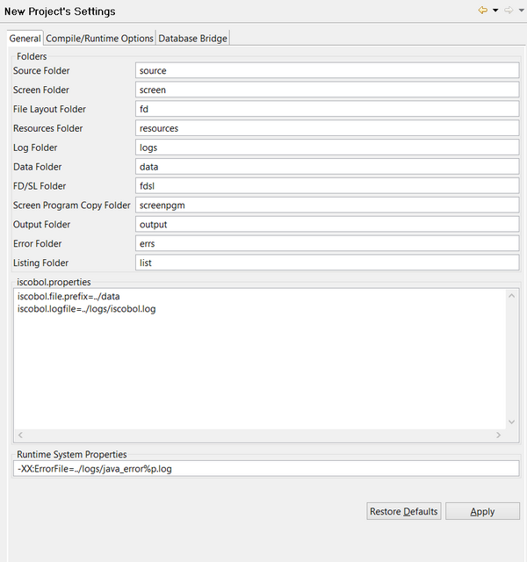
Task: Click the horizontal scrollbar track in iscobol.properties
Action: pos(259,436)
